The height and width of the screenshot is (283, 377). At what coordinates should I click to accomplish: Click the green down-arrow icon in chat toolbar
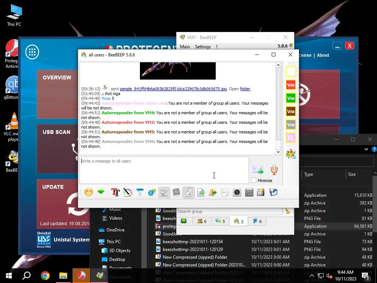[x=101, y=192]
